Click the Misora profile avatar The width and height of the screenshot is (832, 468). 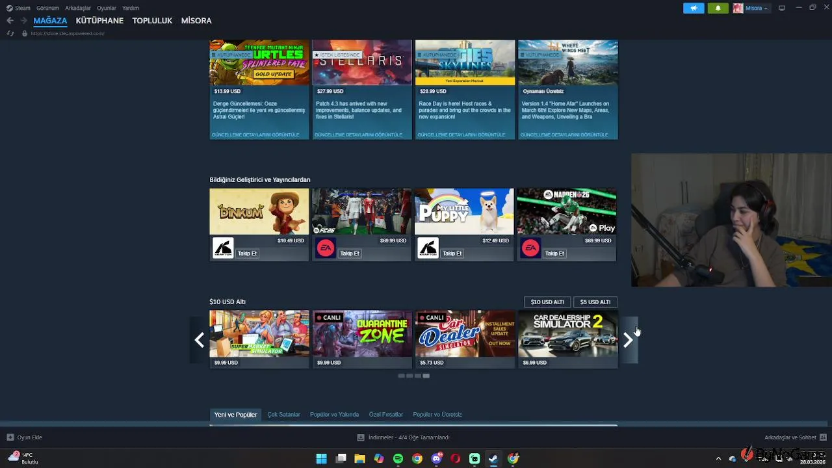(738, 8)
